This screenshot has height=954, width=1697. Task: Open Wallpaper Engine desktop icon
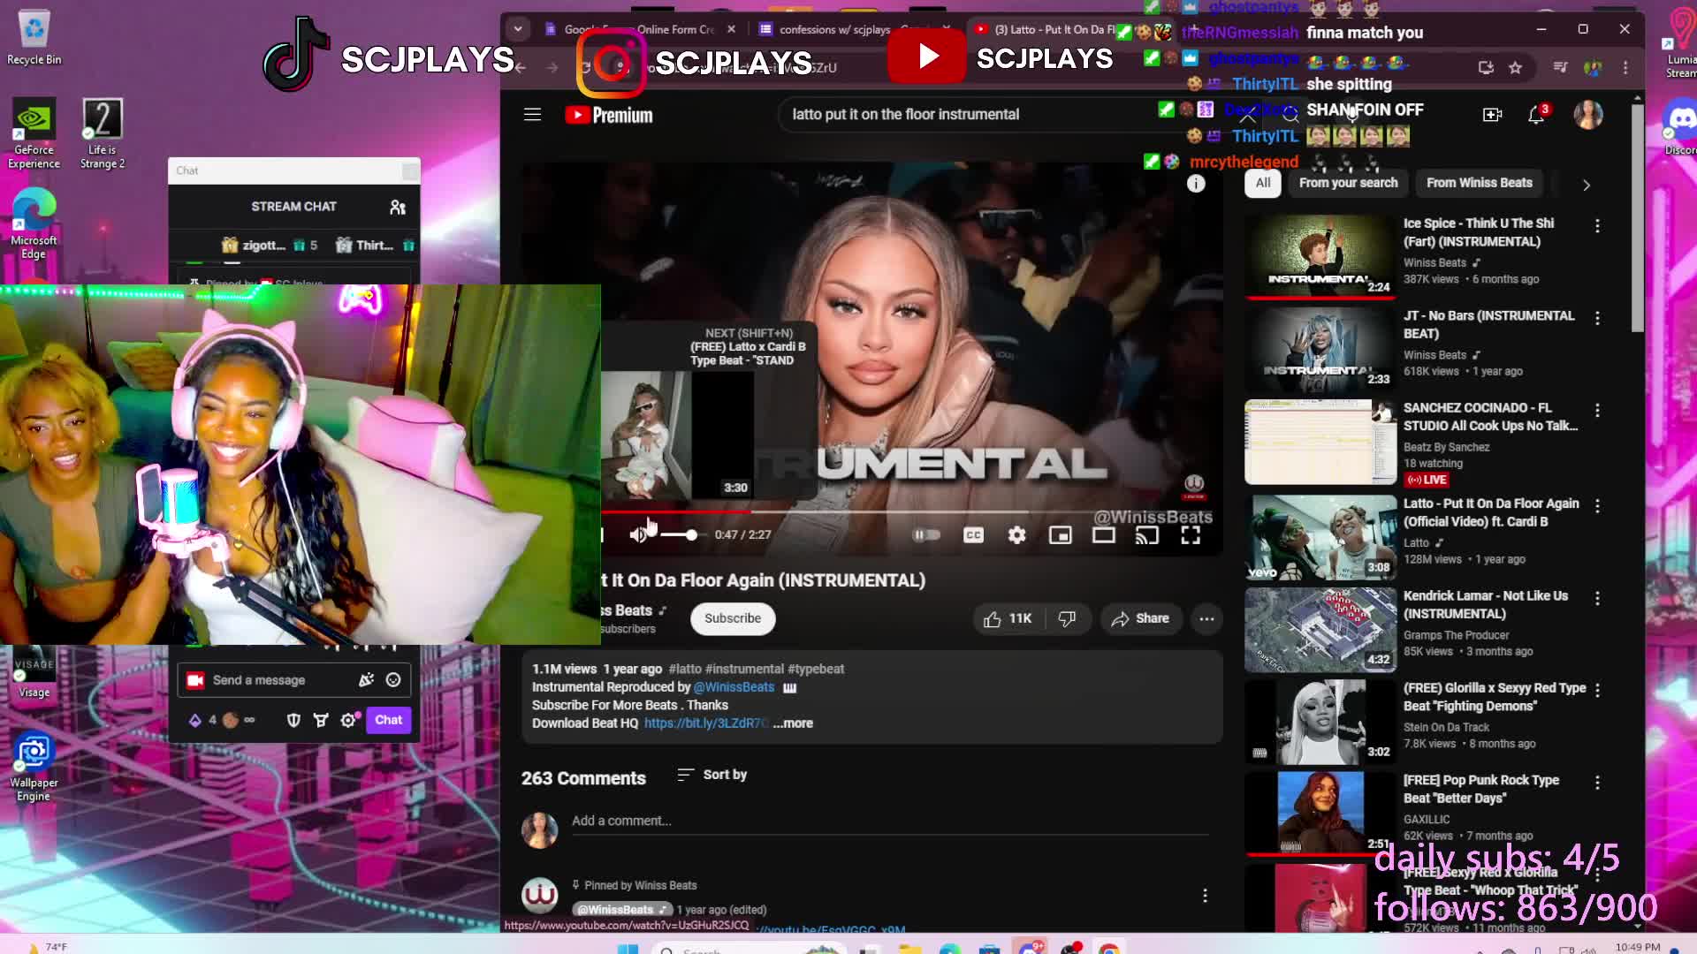click(34, 768)
